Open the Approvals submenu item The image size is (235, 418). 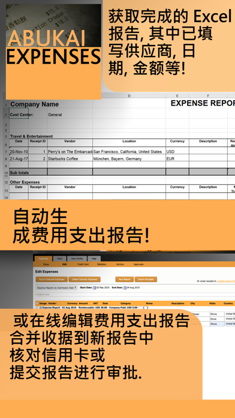[x=139, y=264]
